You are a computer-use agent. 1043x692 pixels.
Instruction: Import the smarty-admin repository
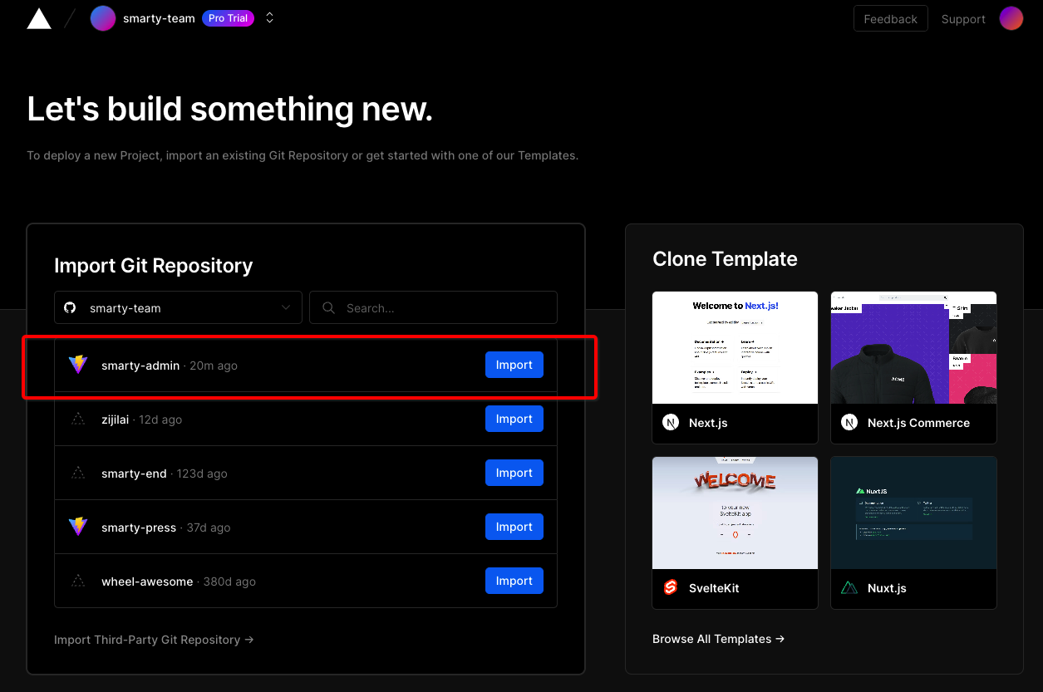point(514,365)
